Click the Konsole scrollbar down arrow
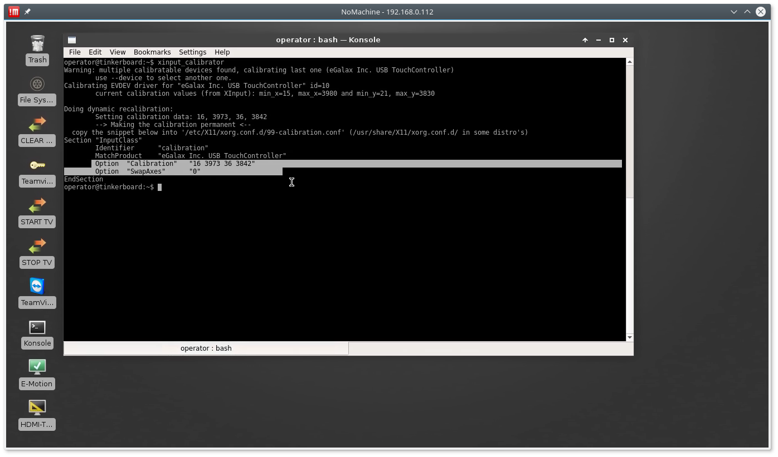Viewport: 778px width, 457px height. (630, 337)
